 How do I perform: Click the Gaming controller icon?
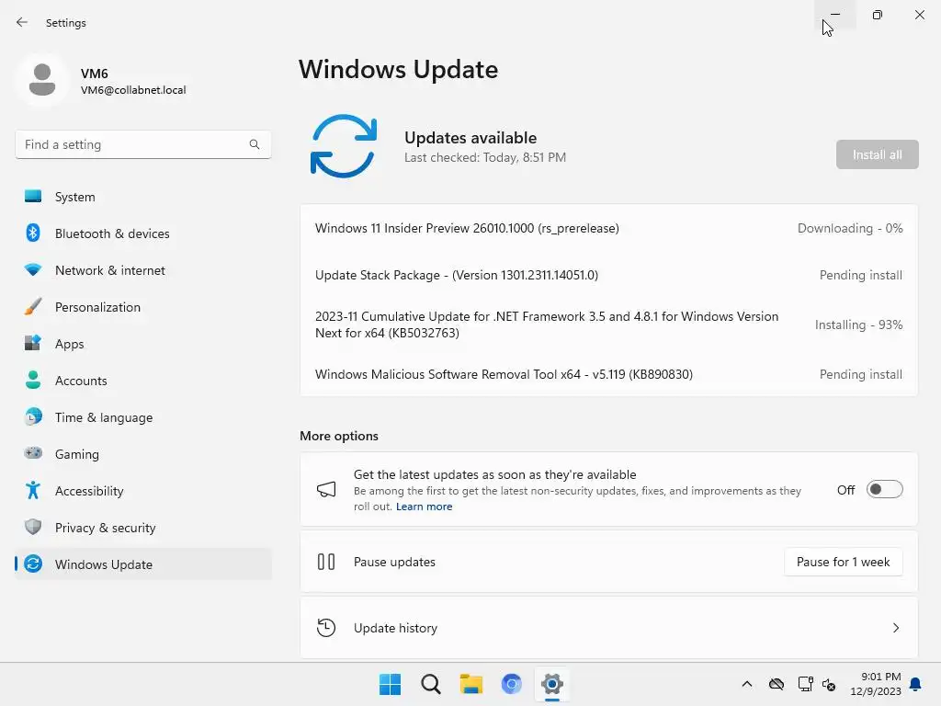pos(33,453)
